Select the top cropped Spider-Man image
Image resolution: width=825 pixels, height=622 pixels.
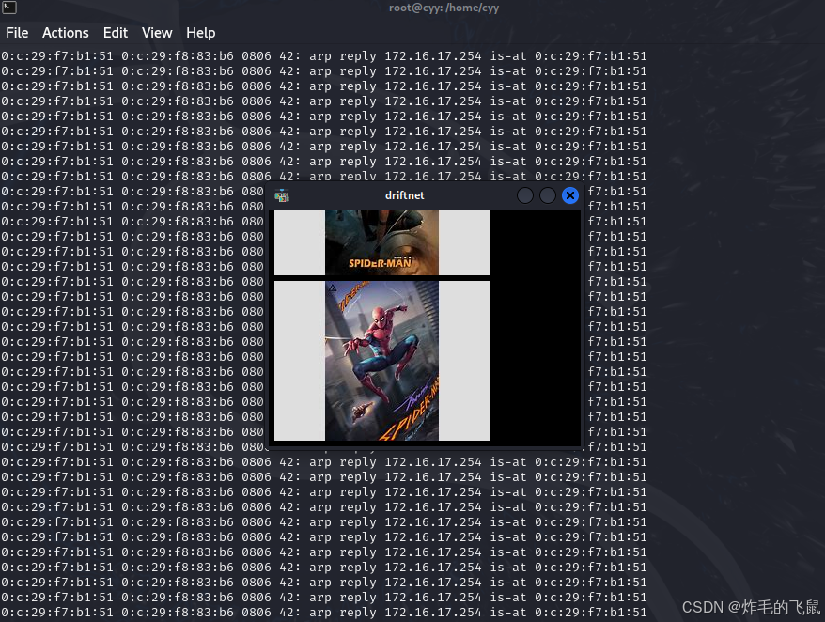point(381,241)
